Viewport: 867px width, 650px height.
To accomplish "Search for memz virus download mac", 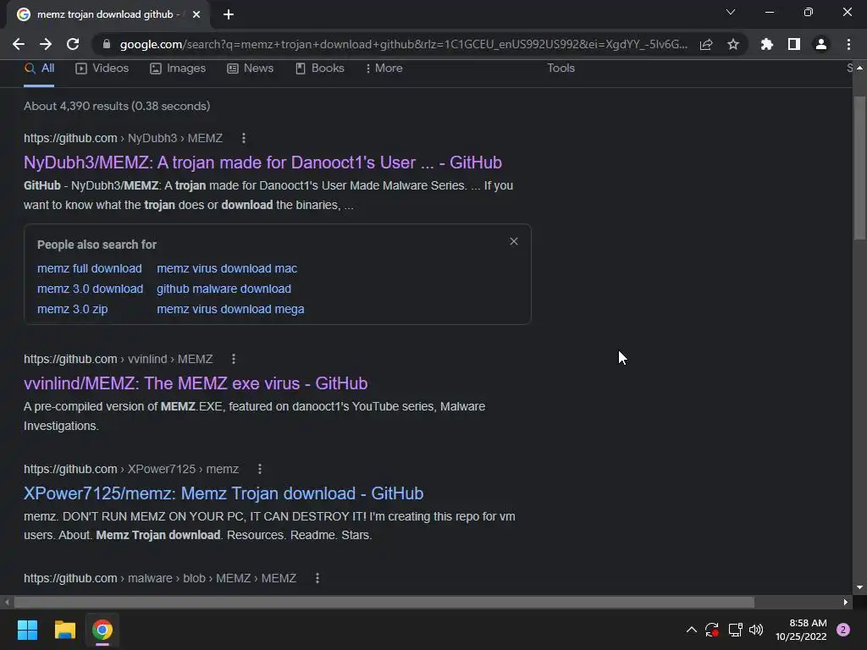I will [x=227, y=268].
